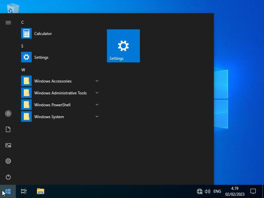
Task: Expand Windows Accessories chevron
Action: click(x=97, y=81)
